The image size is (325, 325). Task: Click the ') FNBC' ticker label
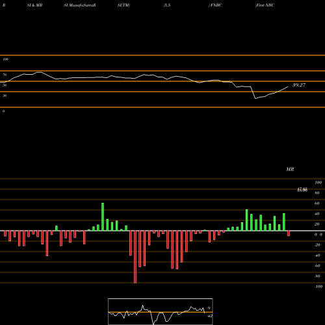pyautogui.click(x=215, y=5)
